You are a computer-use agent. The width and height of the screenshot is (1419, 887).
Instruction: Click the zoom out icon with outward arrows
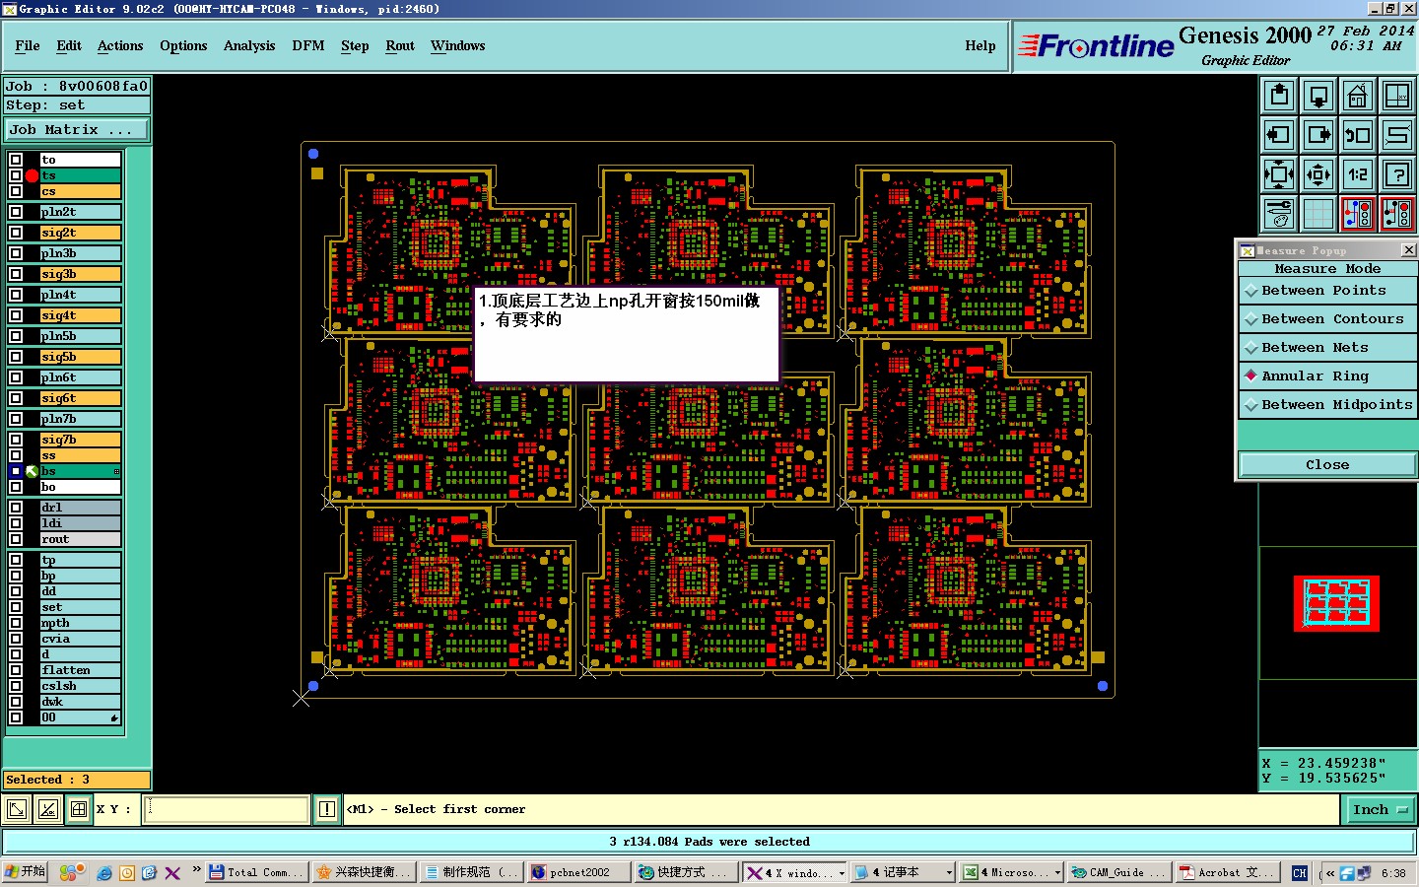(1318, 174)
